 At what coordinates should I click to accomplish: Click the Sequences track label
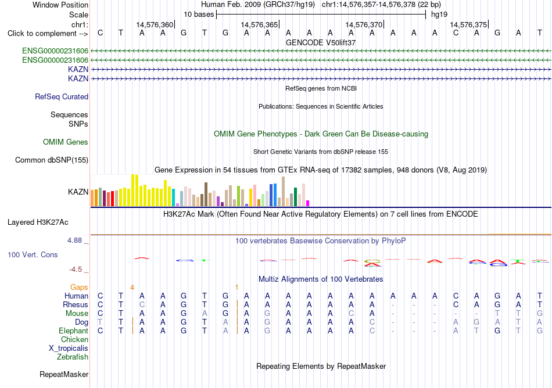69,114
